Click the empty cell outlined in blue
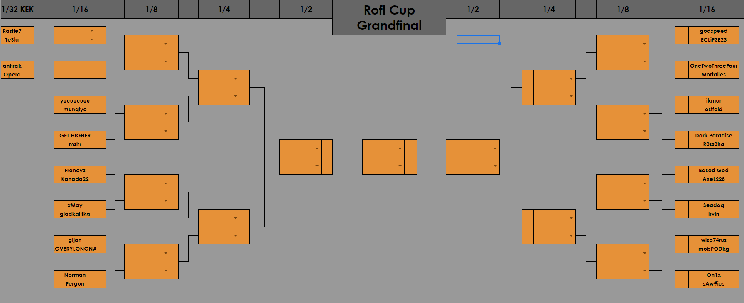This screenshot has height=303, width=744. pos(478,39)
